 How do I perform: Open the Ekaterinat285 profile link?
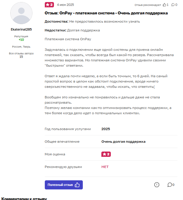21,29
